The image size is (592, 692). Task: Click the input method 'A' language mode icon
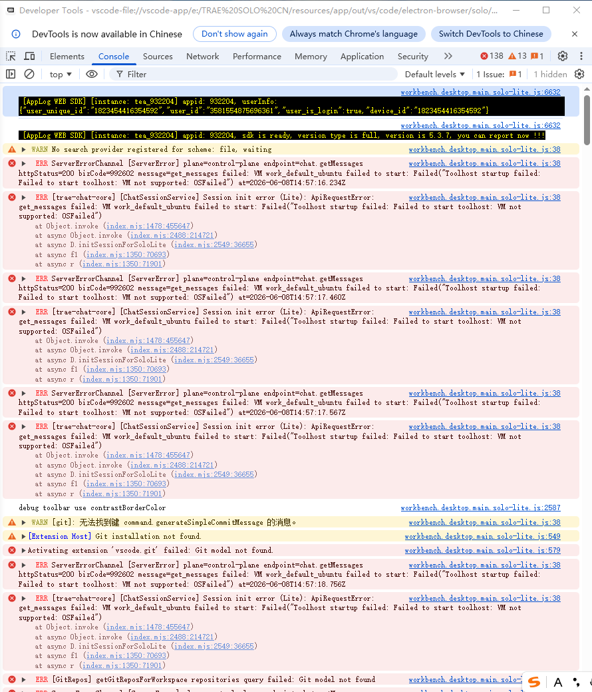tap(558, 682)
